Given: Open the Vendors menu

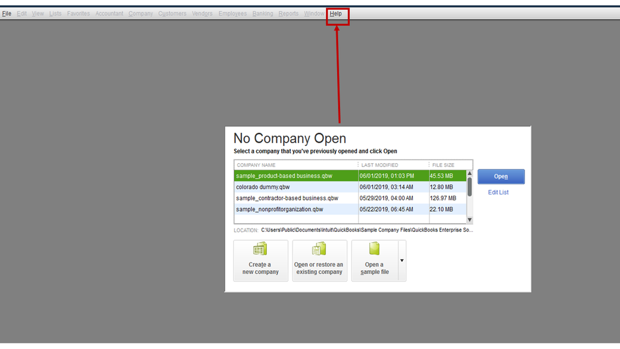Looking at the screenshot, I should tap(202, 14).
